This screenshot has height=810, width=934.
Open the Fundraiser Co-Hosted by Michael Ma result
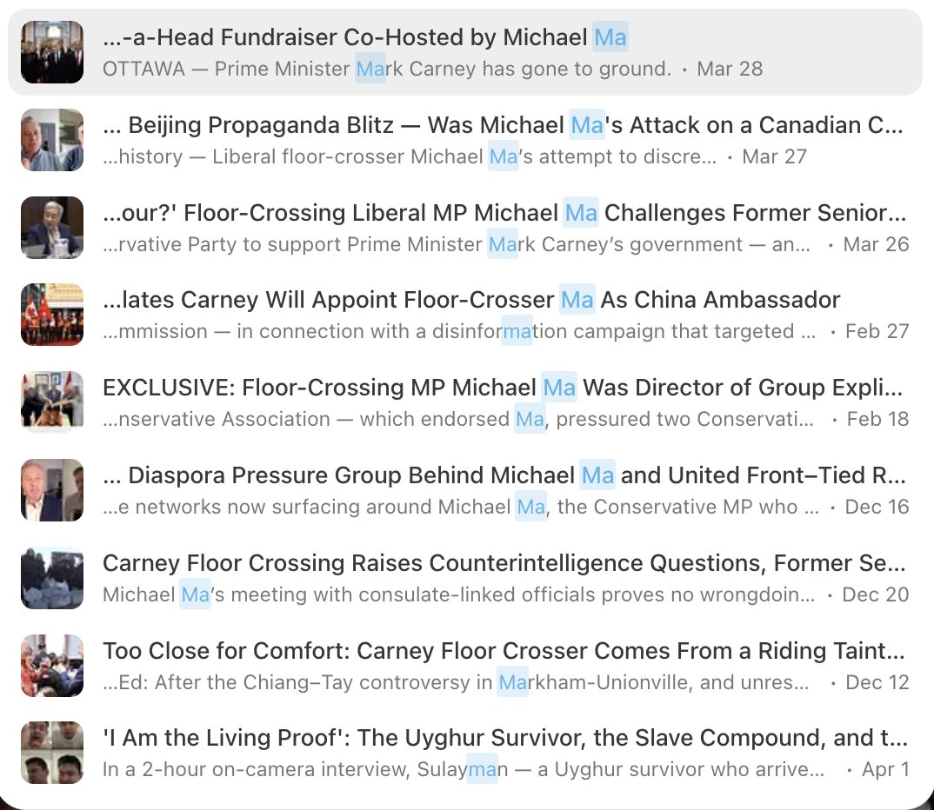point(464,52)
